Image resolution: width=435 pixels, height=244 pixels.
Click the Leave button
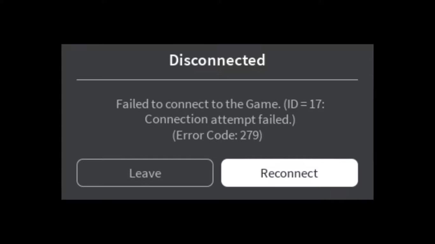tap(145, 173)
